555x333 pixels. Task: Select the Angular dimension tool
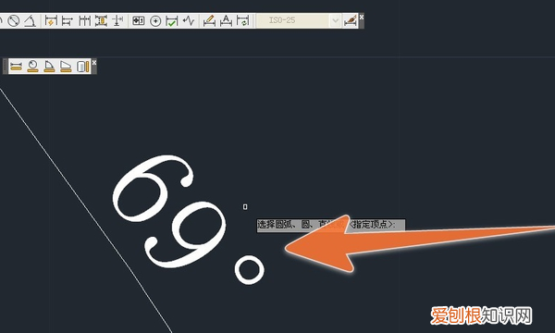coord(31,21)
